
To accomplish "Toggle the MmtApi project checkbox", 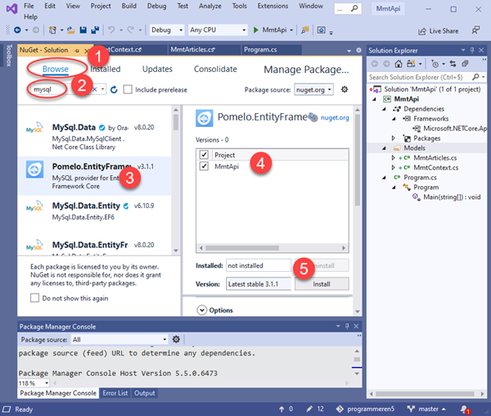I will pyautogui.click(x=204, y=165).
